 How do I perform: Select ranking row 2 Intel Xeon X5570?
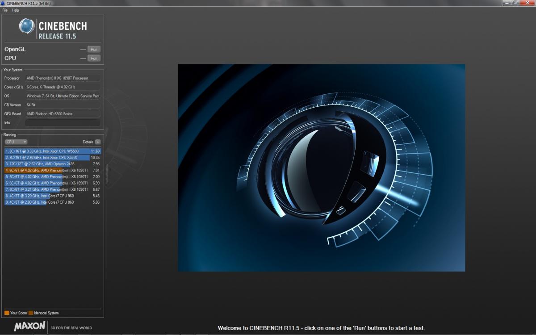[x=53, y=158]
